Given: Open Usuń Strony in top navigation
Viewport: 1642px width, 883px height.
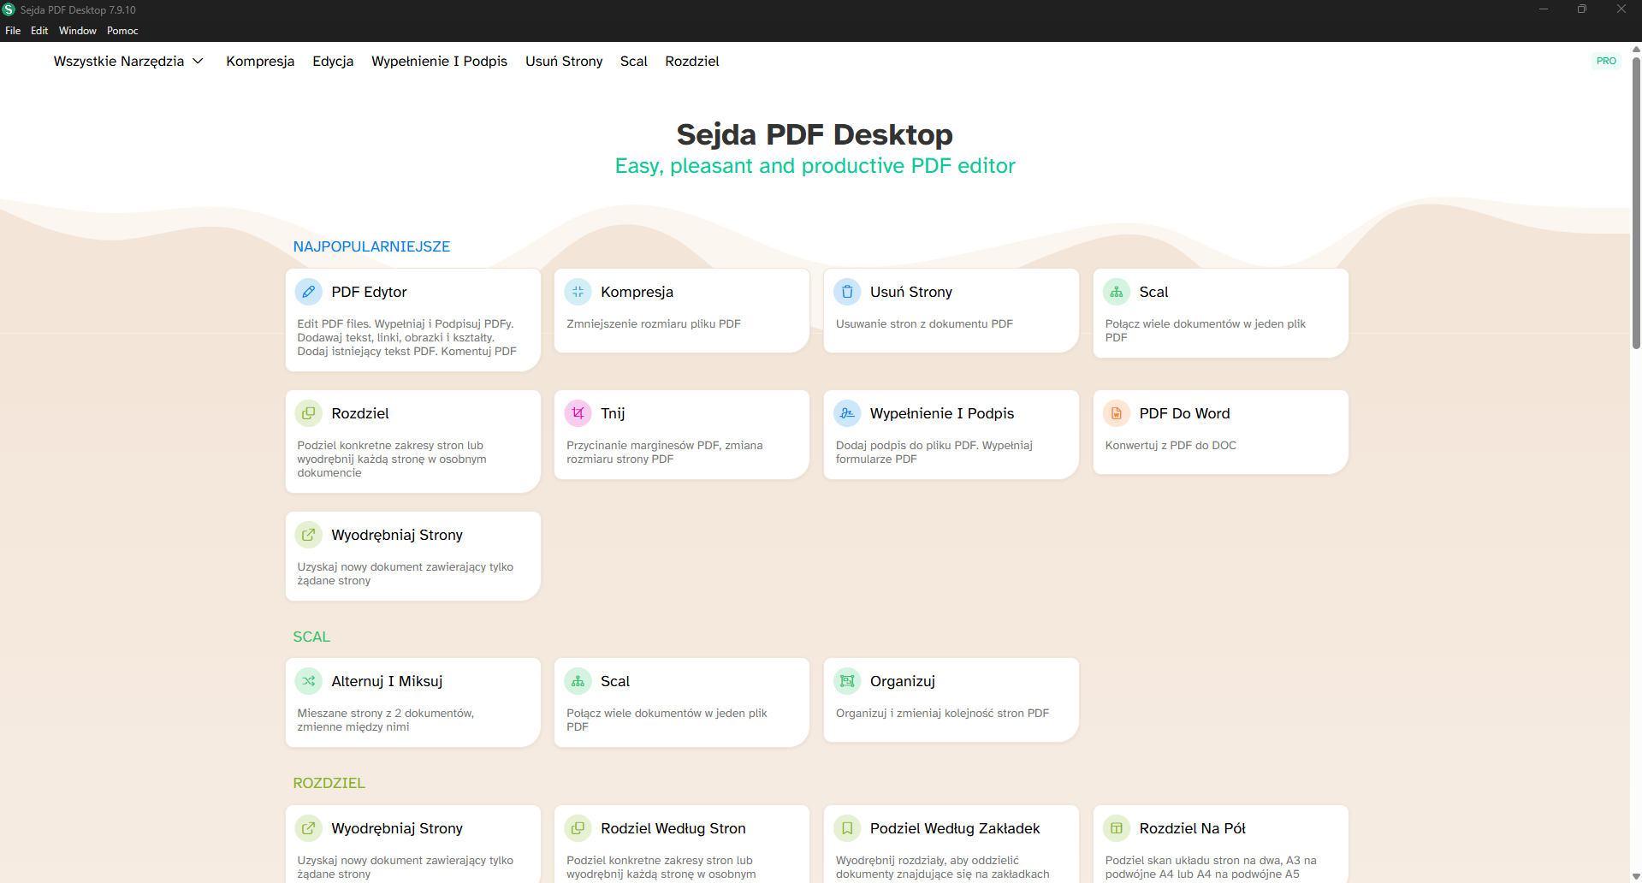Looking at the screenshot, I should coord(564,62).
